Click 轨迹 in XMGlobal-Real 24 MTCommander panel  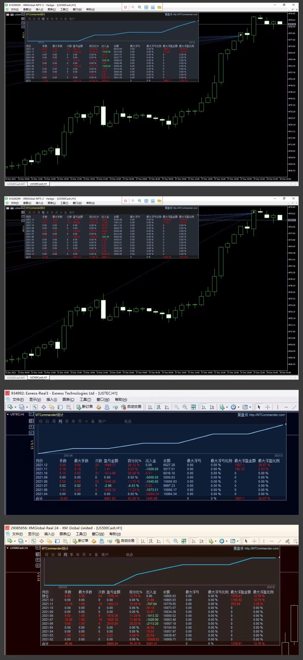coord(129,555)
